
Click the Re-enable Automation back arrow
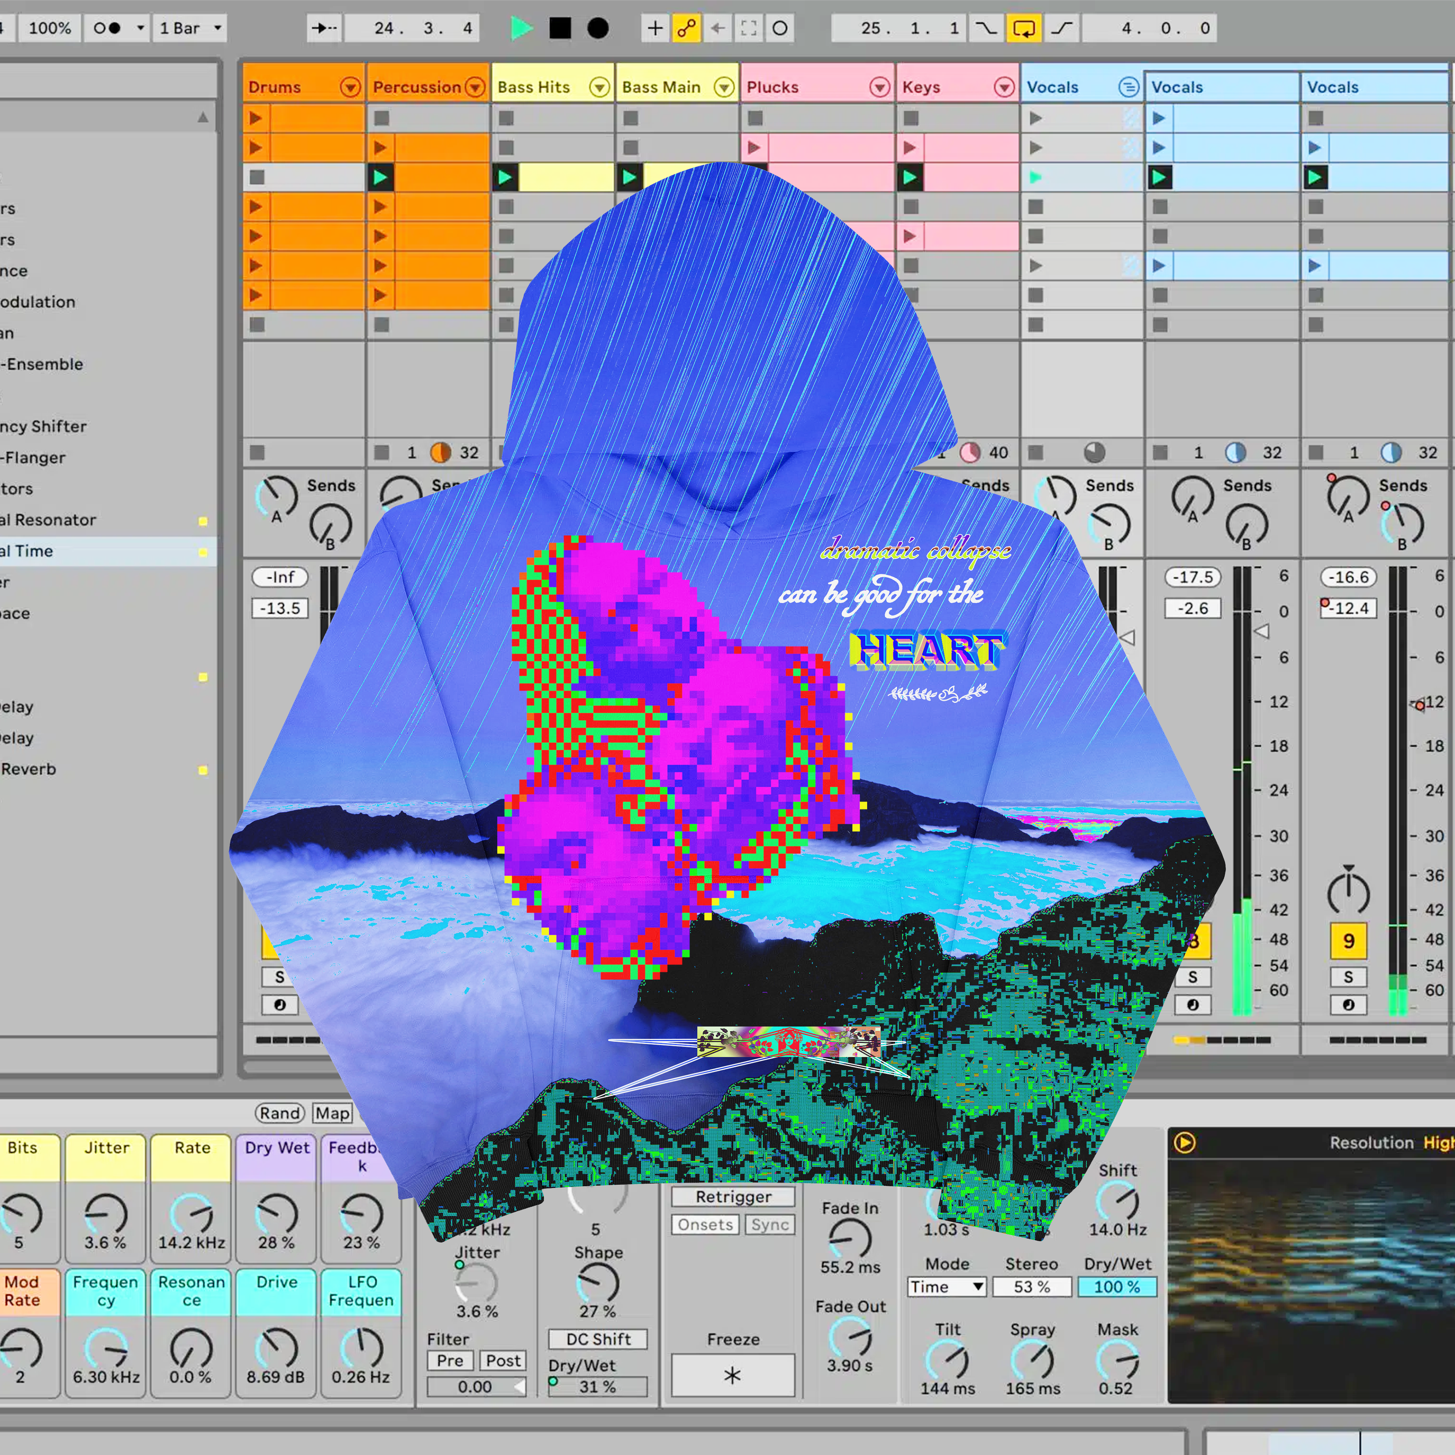(x=718, y=29)
